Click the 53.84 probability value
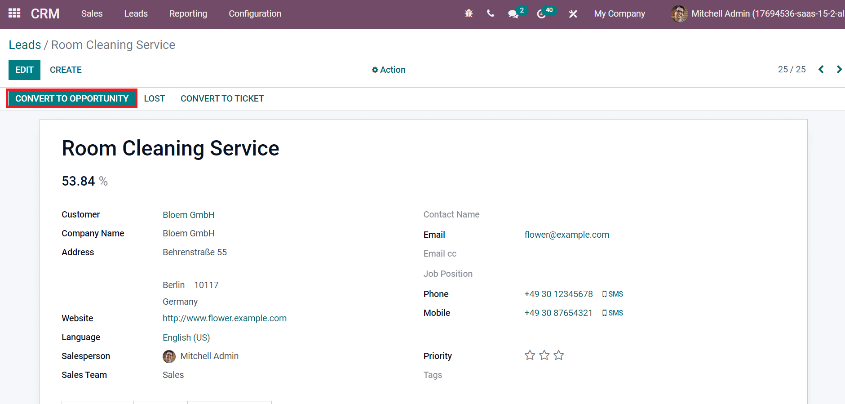The height and width of the screenshot is (404, 845). tap(78, 181)
